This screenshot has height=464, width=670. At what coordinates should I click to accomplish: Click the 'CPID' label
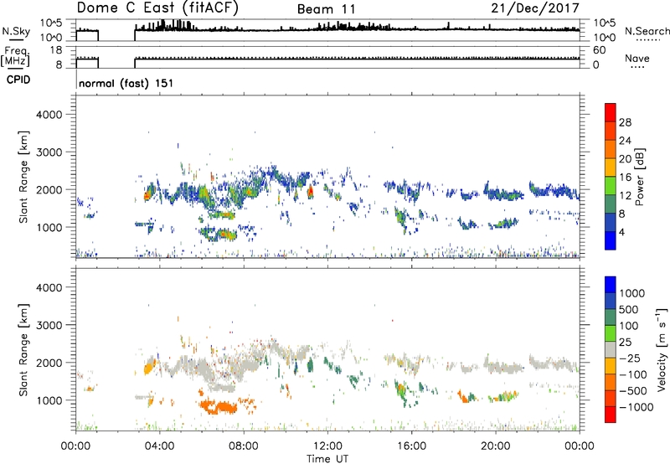tap(18, 80)
